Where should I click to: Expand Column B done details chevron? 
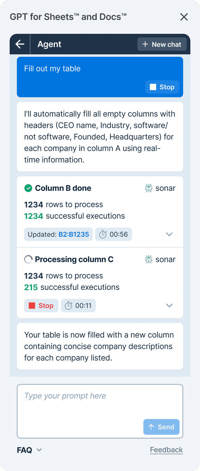[x=169, y=234]
